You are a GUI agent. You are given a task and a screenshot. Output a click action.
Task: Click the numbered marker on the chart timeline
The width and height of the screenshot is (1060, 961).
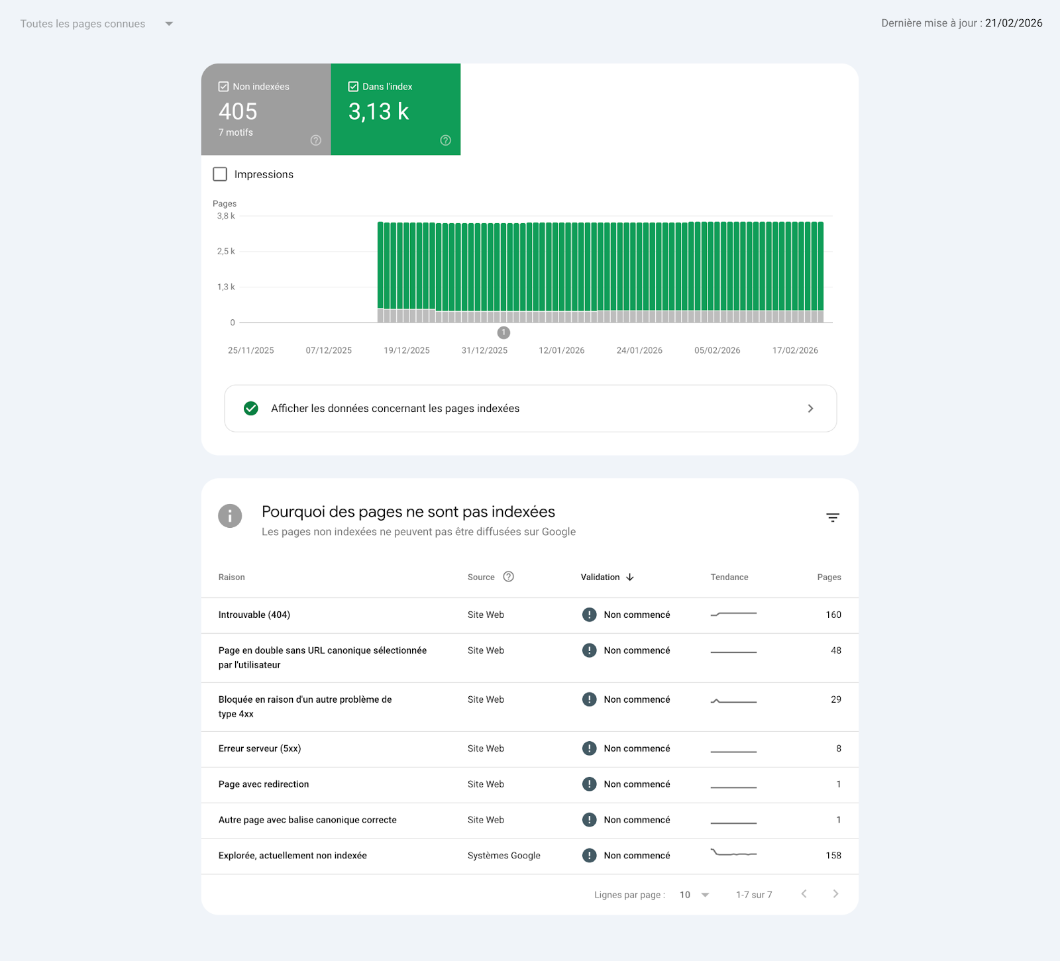[503, 333]
